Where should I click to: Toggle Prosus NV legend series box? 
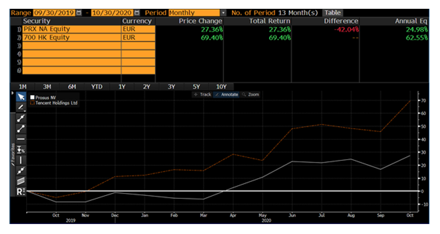coord(32,97)
